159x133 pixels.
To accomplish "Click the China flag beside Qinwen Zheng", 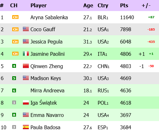I will pyautogui.click(x=26, y=66).
